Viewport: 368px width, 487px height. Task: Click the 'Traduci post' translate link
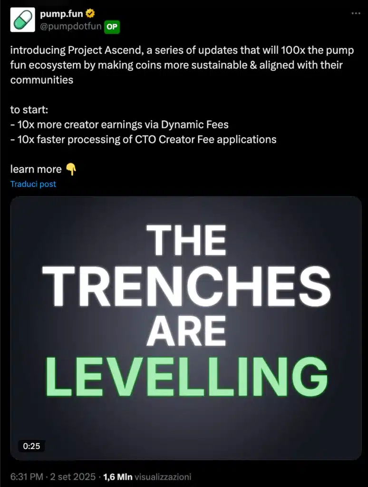coord(33,184)
